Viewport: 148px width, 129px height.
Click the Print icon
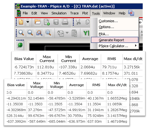(65, 22)
